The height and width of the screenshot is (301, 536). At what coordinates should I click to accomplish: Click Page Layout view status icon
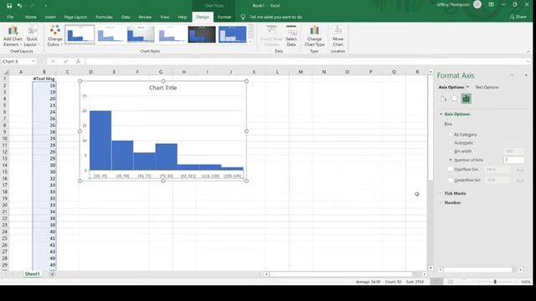[451, 282]
